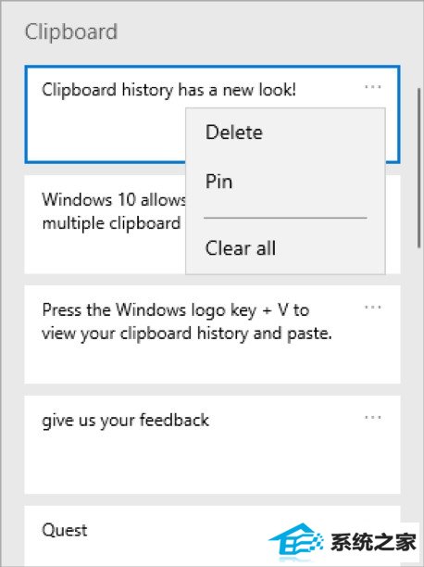Image resolution: width=424 pixels, height=567 pixels.
Task: Select the "Windows 10 allows" clipboard item
Action: coord(105,224)
